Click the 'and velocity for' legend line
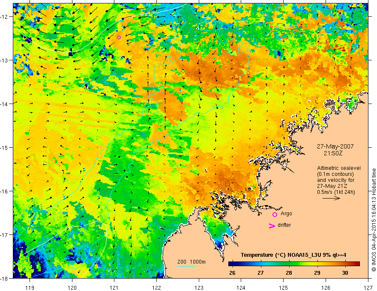 (x=335, y=180)
